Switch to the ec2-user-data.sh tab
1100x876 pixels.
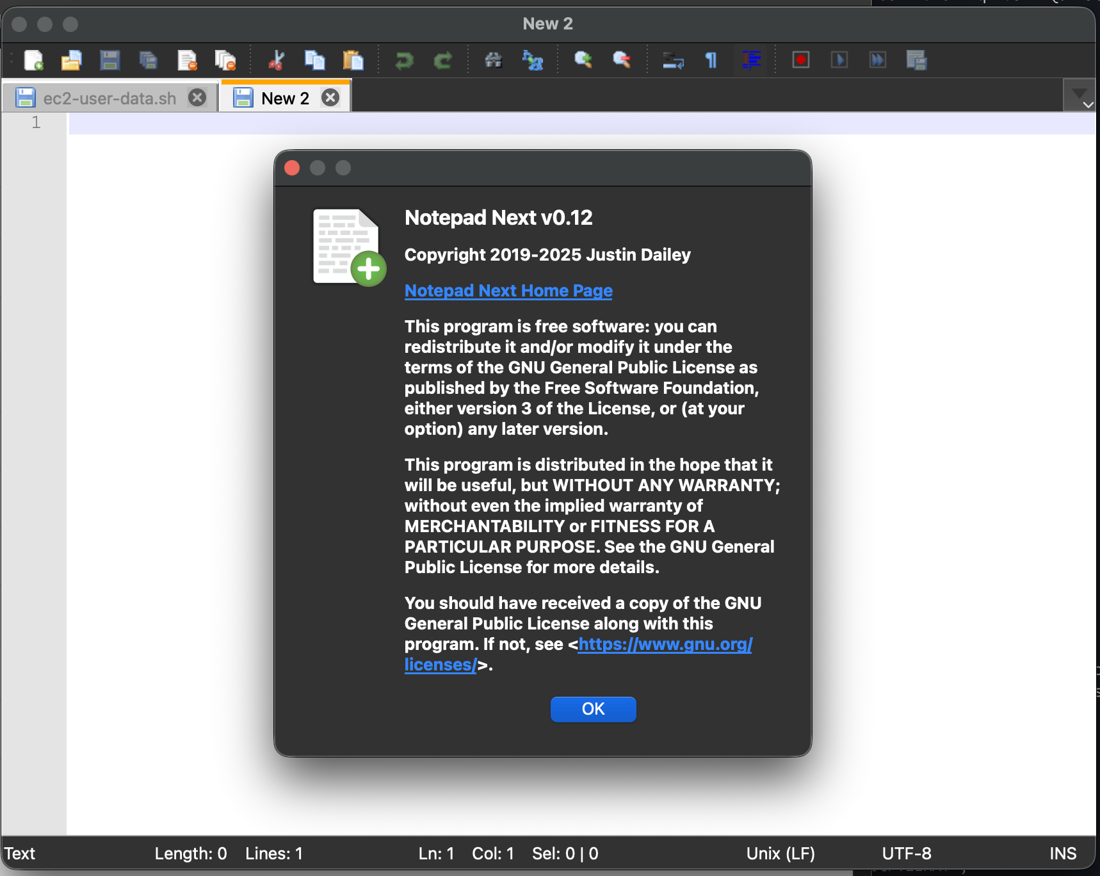coord(109,98)
